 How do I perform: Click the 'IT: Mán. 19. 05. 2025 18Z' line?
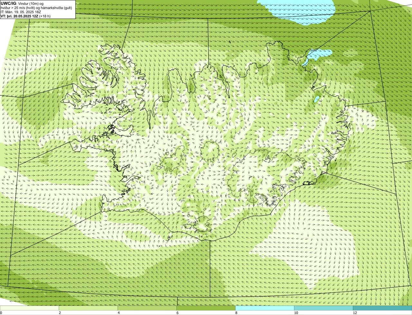click(x=21, y=12)
